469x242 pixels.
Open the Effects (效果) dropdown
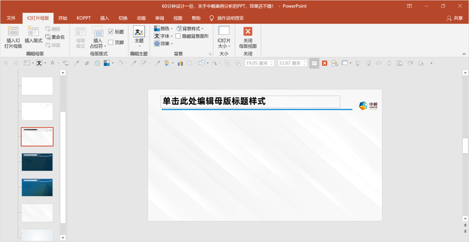click(x=163, y=43)
